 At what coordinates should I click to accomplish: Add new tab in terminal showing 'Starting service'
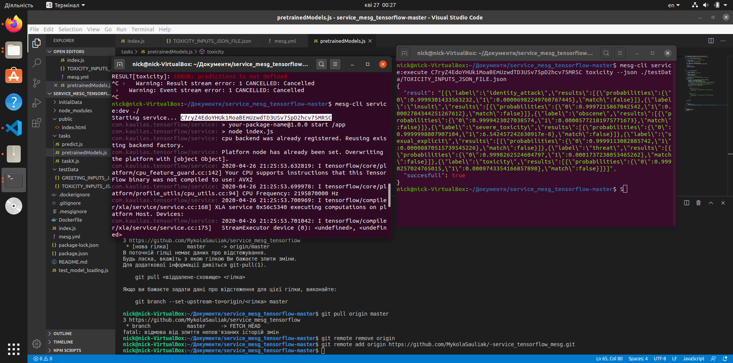[x=119, y=64]
